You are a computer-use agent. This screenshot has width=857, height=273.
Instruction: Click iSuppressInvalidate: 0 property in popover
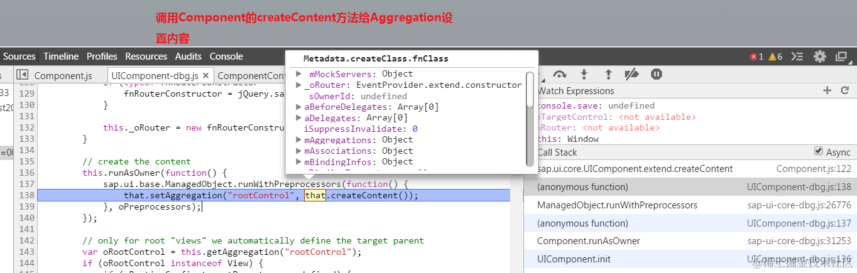click(361, 129)
